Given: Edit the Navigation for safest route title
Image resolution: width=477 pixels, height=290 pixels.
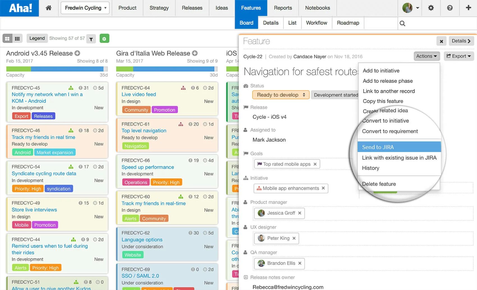Looking at the screenshot, I should click(x=301, y=71).
